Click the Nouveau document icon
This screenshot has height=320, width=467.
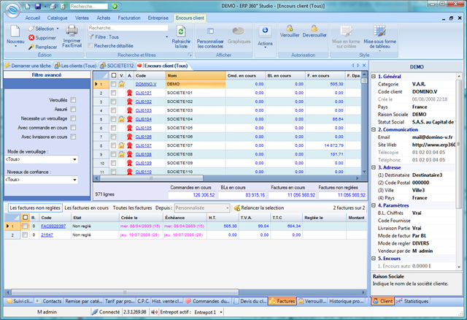click(x=15, y=31)
